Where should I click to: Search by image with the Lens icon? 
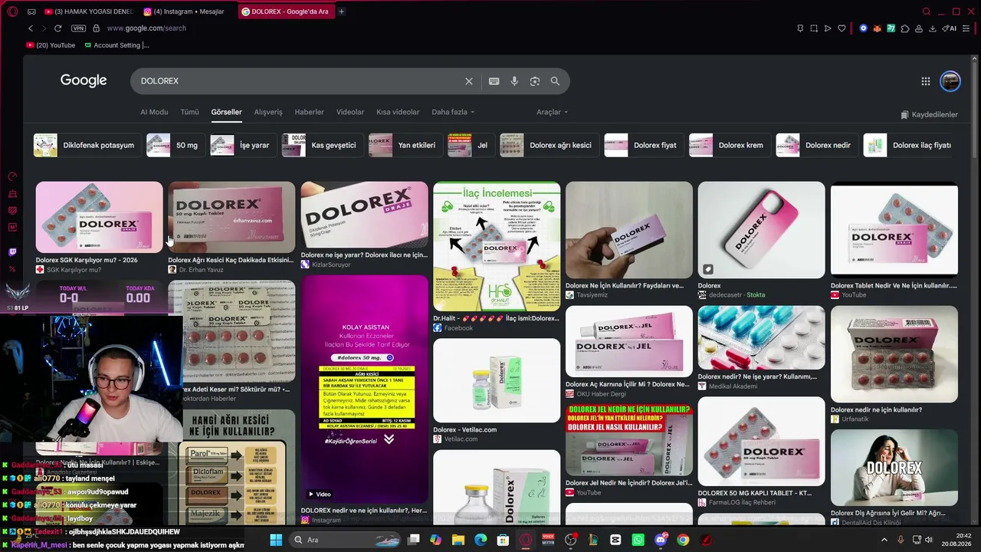point(535,81)
